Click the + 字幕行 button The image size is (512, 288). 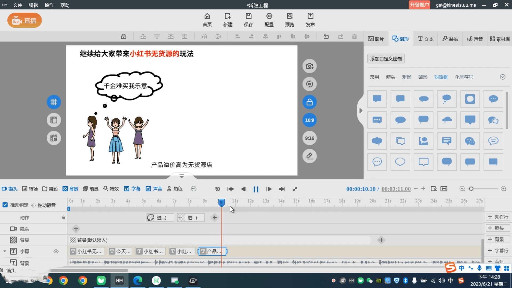(x=498, y=251)
